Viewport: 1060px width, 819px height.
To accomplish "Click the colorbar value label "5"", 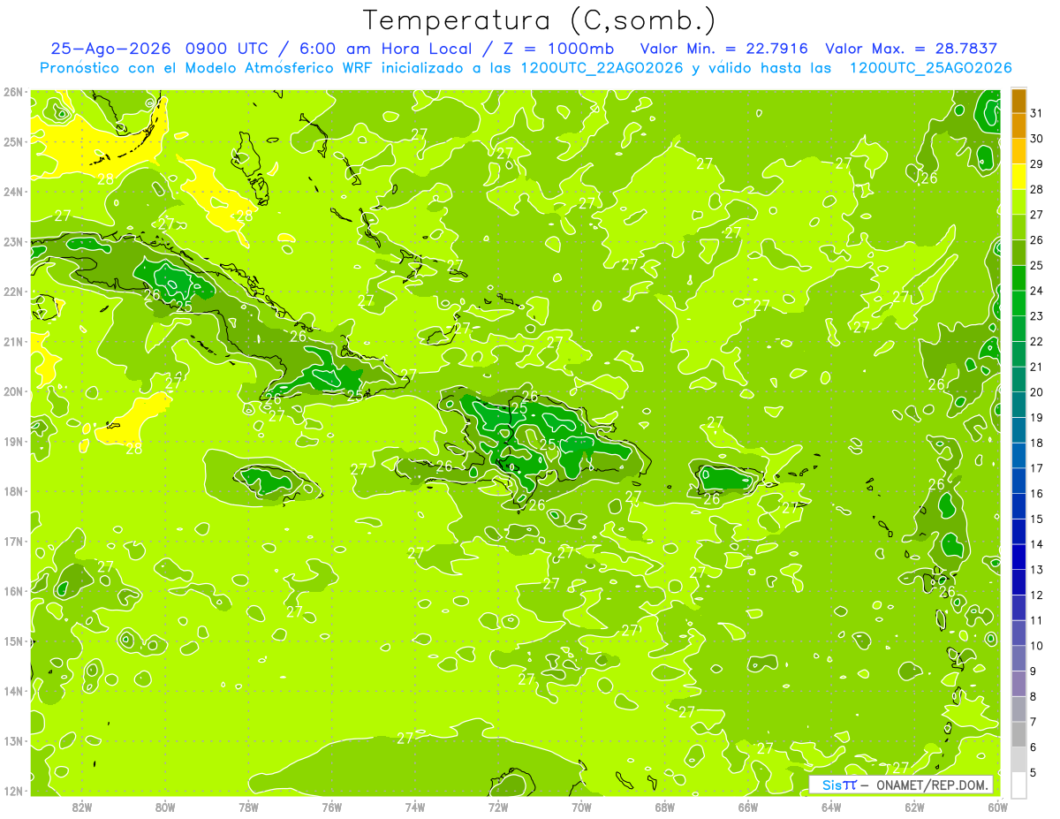I will point(1034,772).
